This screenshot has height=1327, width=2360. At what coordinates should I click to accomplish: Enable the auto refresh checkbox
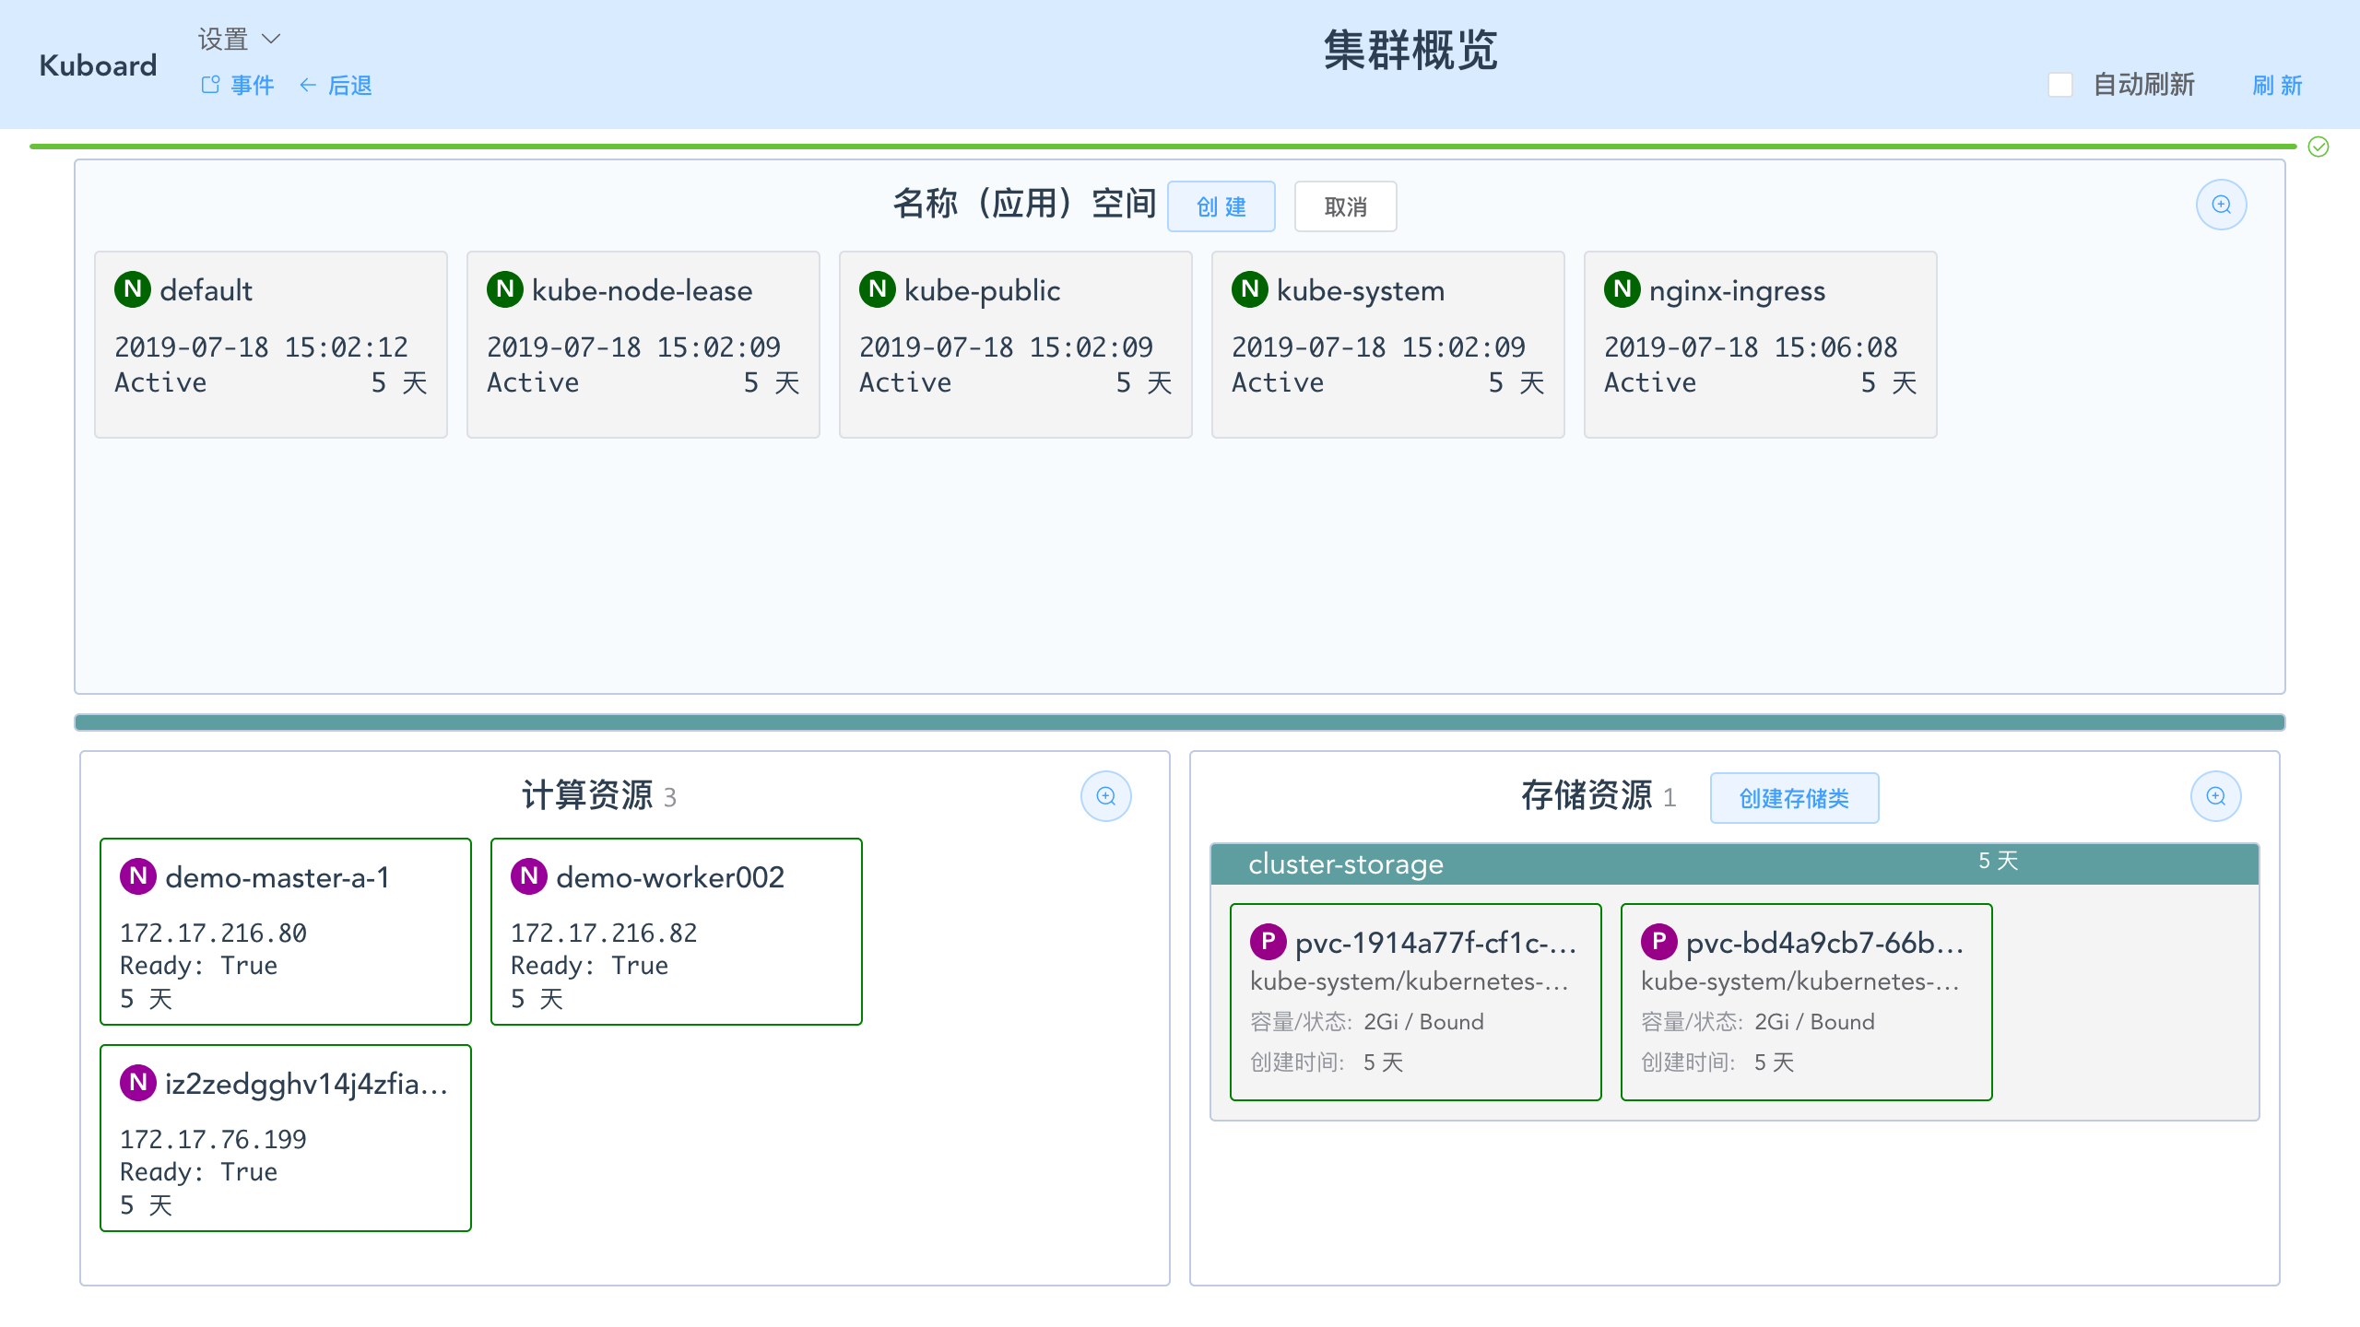coord(2059,85)
